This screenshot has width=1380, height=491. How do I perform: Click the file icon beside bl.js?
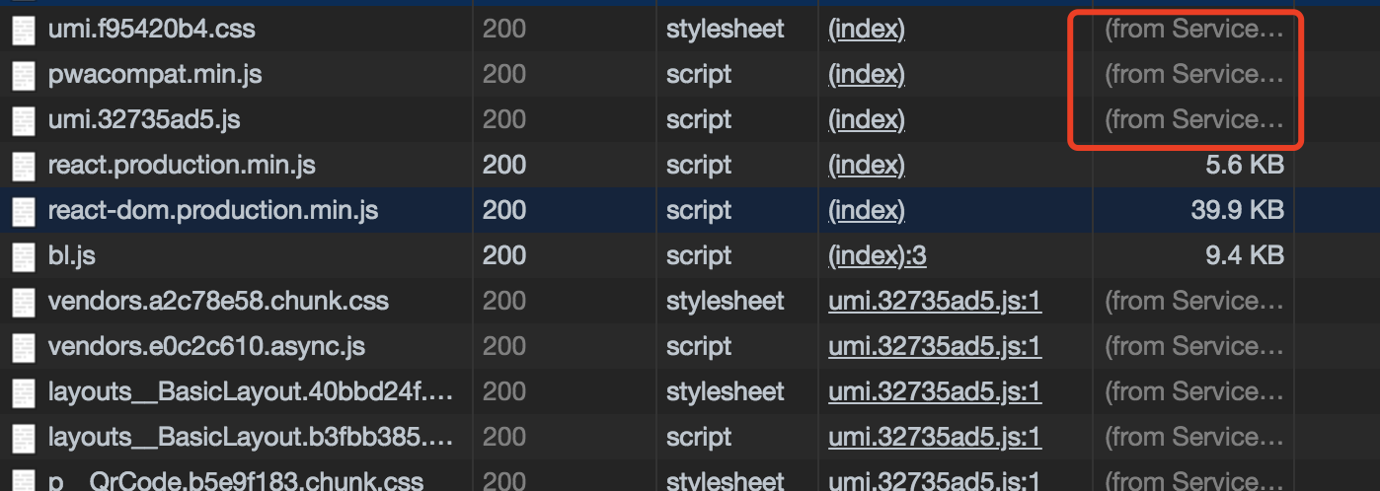23,256
